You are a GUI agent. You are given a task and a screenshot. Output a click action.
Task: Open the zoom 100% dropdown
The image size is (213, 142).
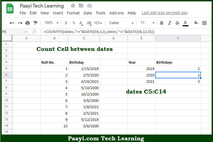pos(51,23)
